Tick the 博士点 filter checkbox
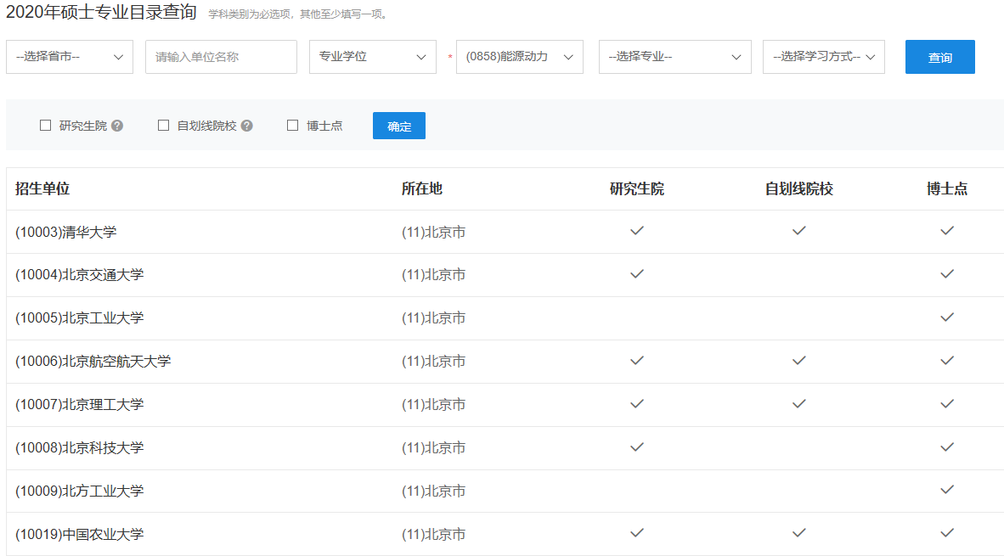The image size is (1004, 556). pos(293,126)
